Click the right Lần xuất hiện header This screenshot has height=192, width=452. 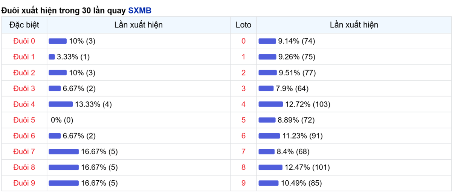click(x=354, y=25)
